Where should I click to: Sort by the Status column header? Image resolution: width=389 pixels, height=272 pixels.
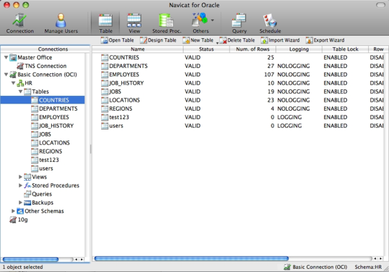(x=206, y=49)
